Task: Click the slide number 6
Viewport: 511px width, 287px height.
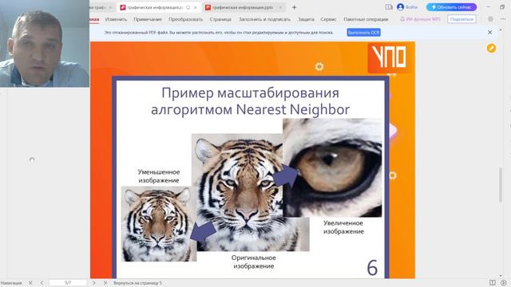Action: [x=372, y=268]
